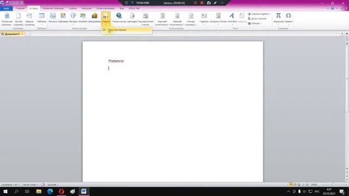This screenshot has width=349, height=196.
Task: Open the word count in the status bar
Action: 30,185
